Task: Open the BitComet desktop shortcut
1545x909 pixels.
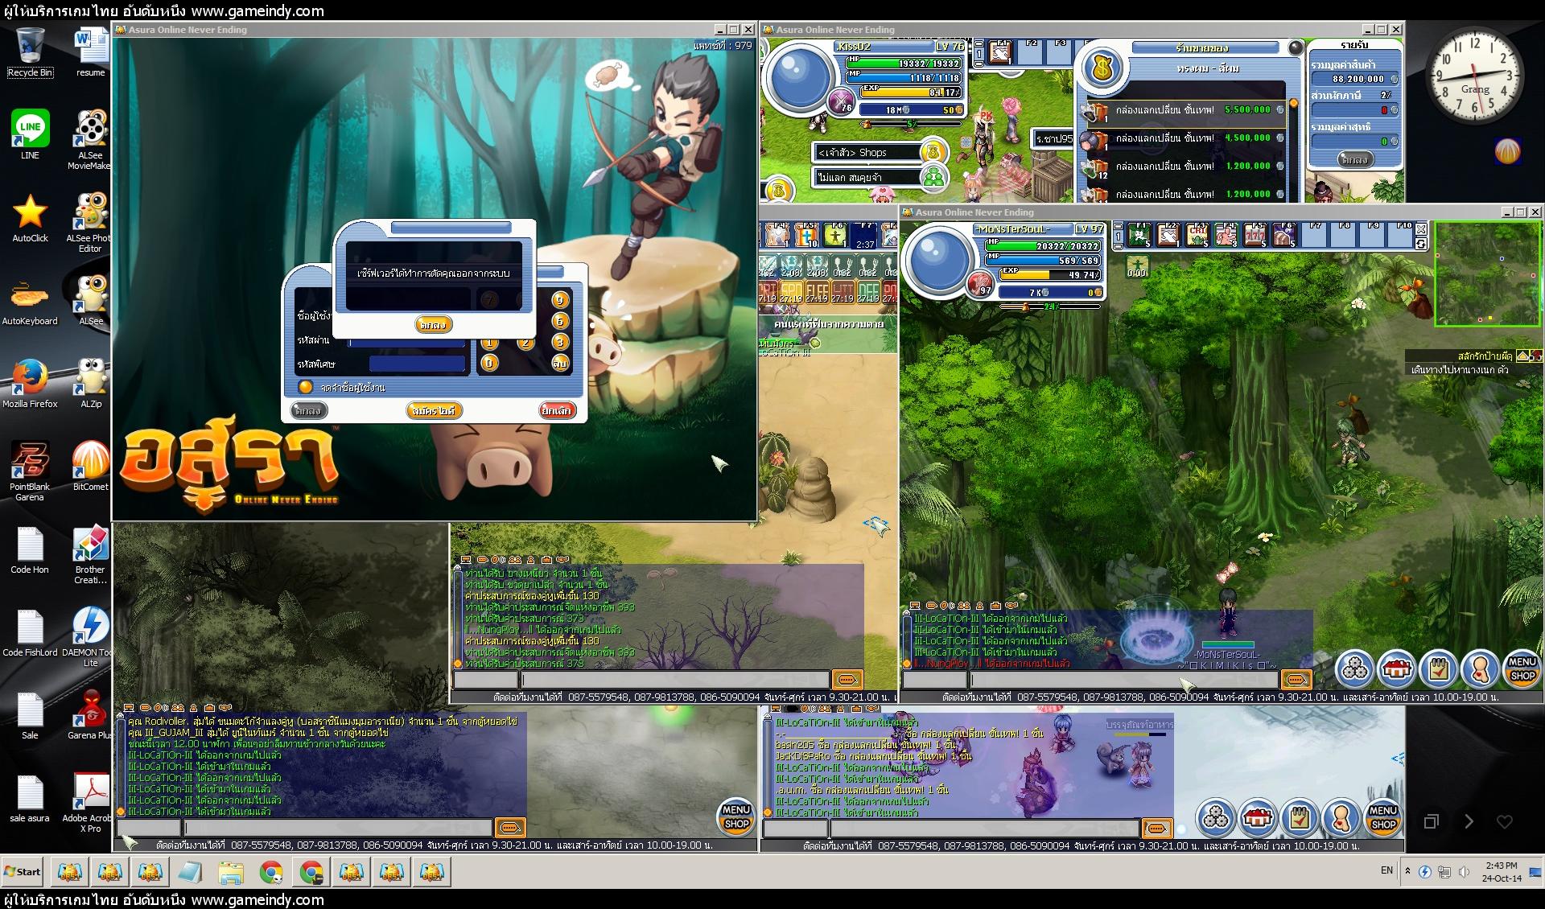Action: tap(90, 467)
